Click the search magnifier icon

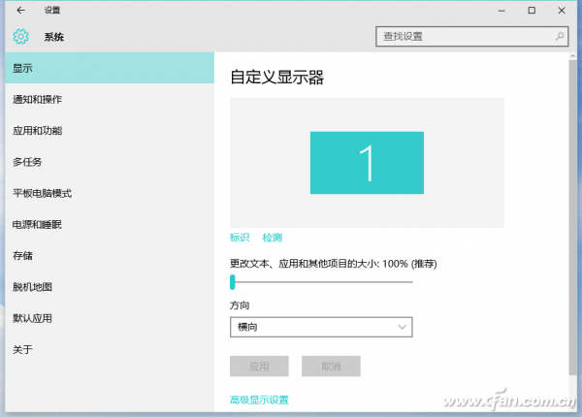pyautogui.click(x=560, y=36)
